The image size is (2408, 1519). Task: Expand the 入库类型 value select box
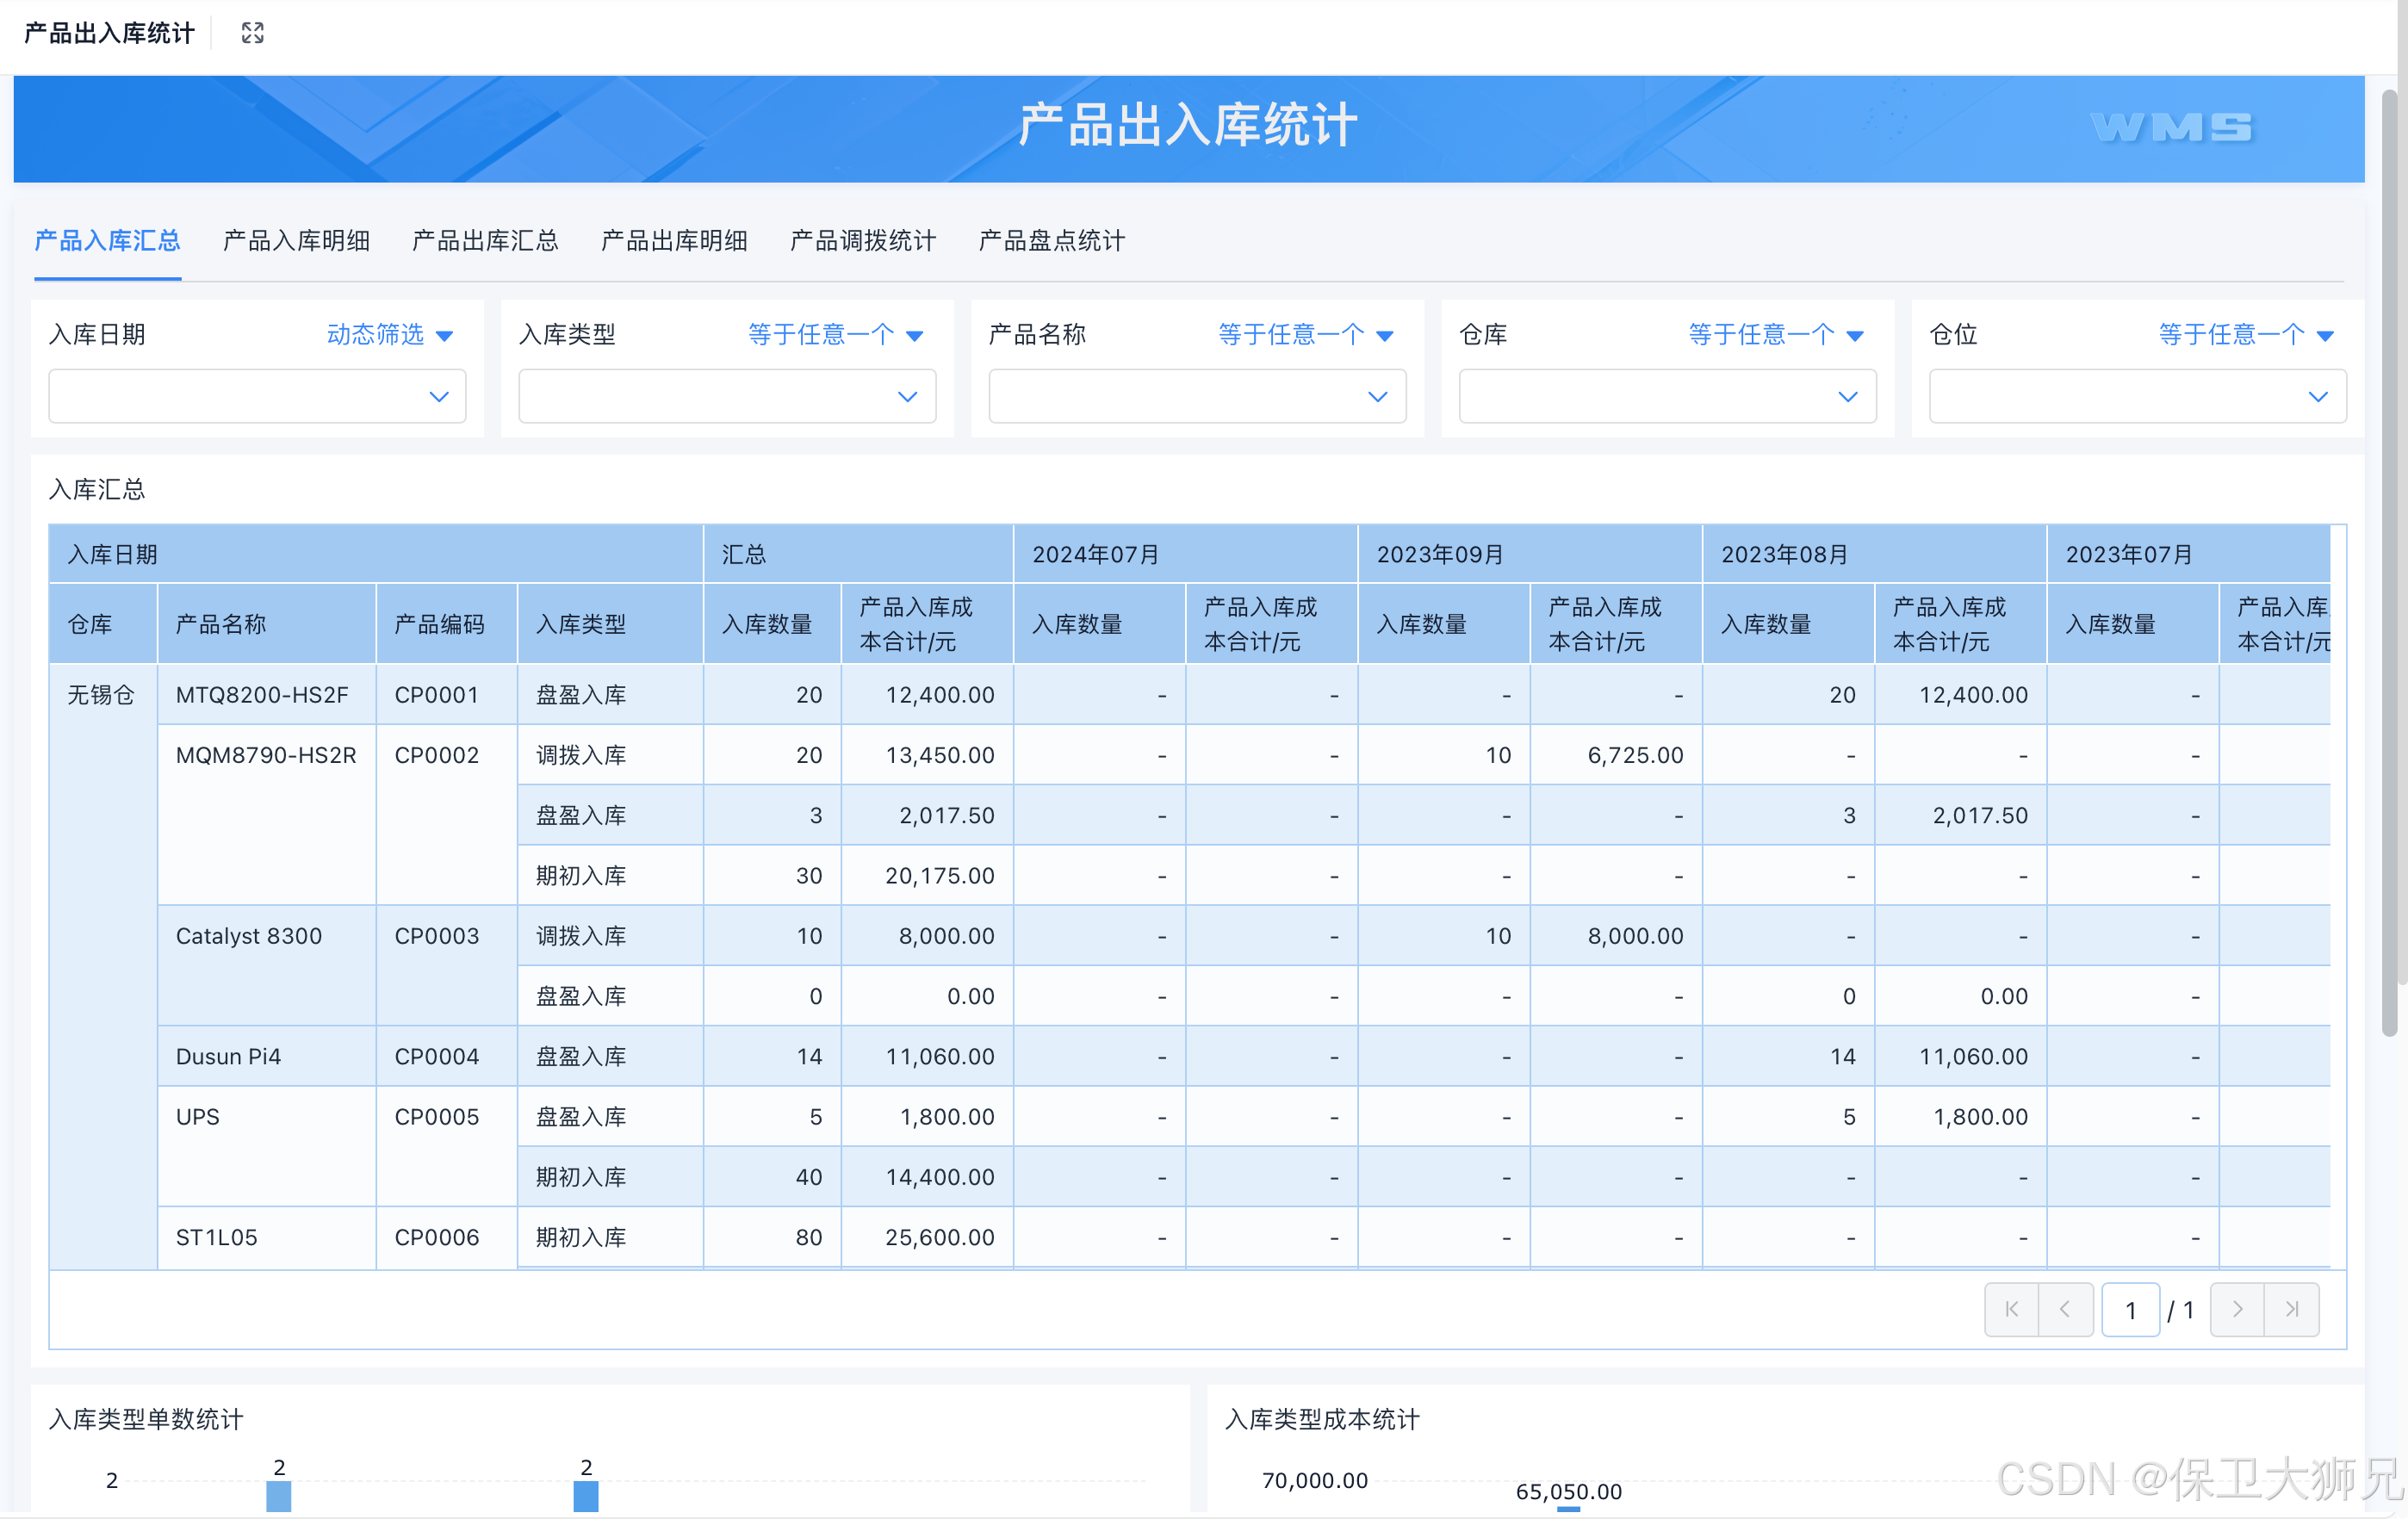pyautogui.click(x=727, y=397)
